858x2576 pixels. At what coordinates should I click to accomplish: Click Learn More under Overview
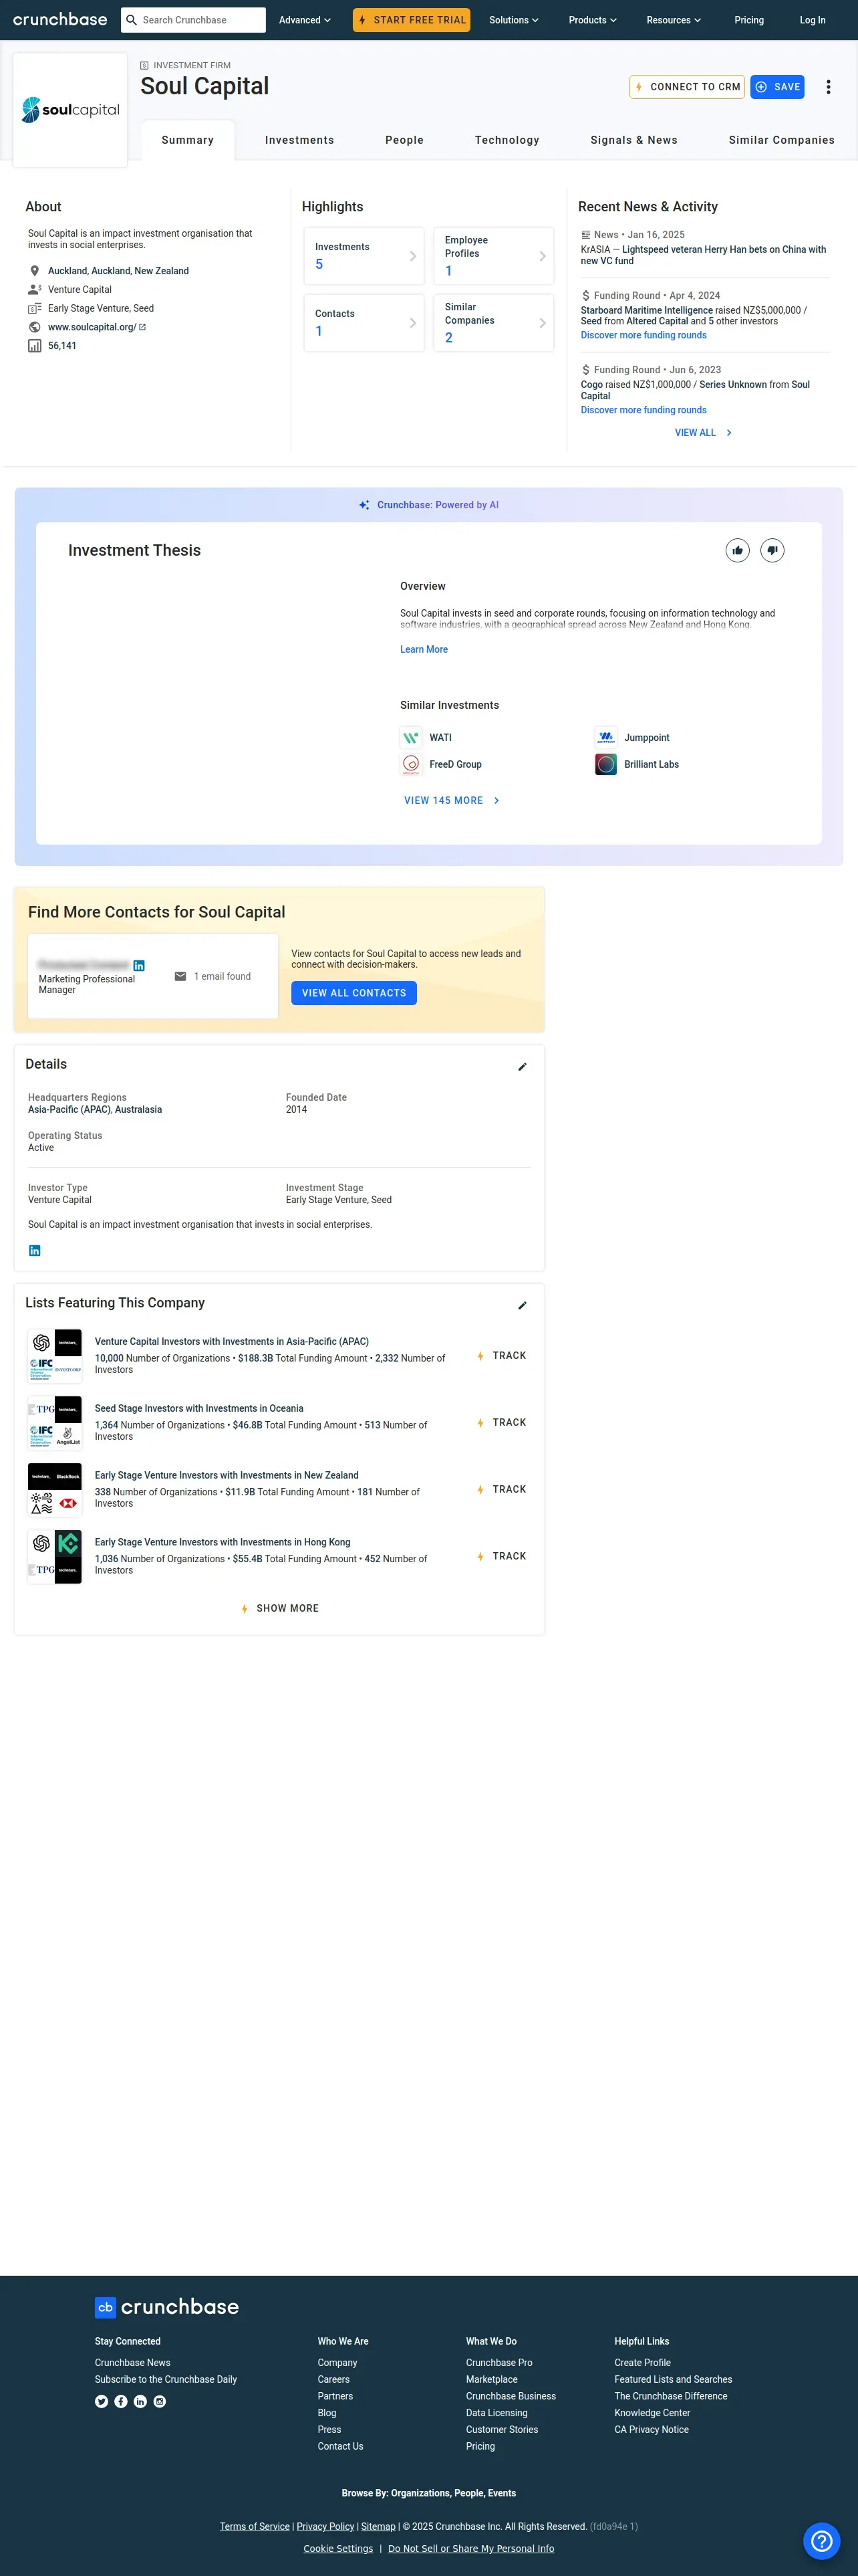pos(424,649)
